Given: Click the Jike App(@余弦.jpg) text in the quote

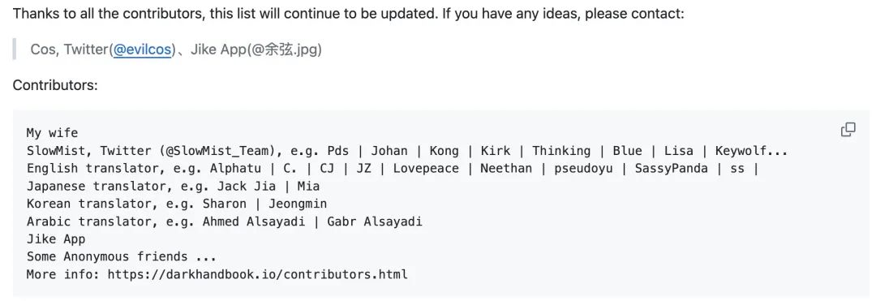Looking at the screenshot, I should point(256,49).
